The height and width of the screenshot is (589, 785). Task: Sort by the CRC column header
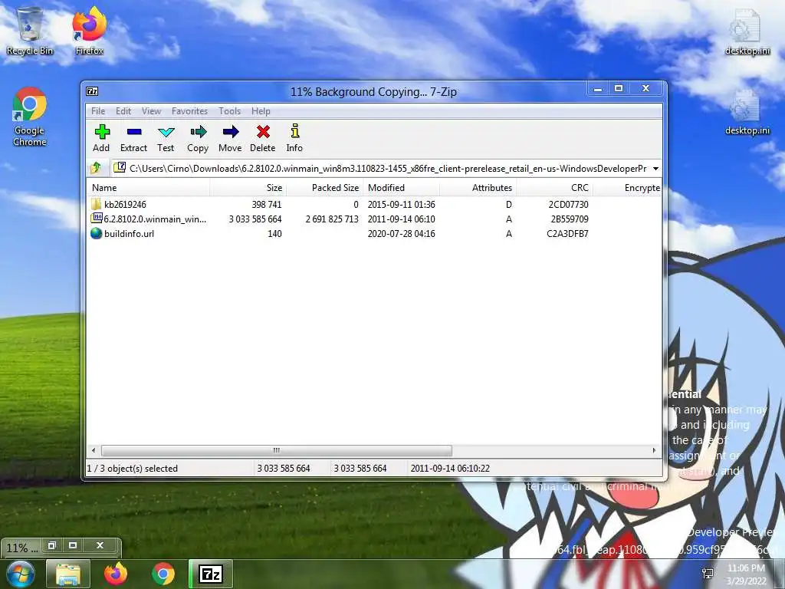(555, 188)
